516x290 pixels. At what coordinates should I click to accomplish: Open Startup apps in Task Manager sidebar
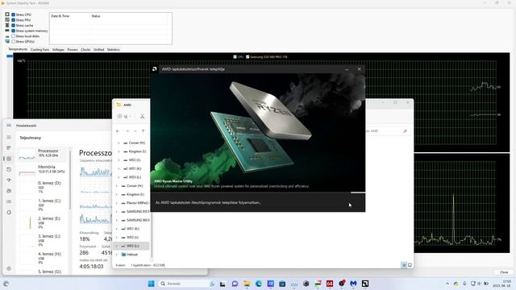[x=9, y=180]
